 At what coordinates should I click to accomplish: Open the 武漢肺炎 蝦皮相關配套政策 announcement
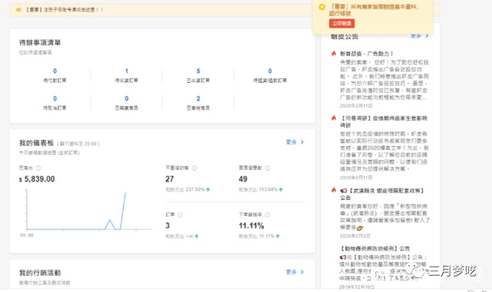tap(382, 194)
